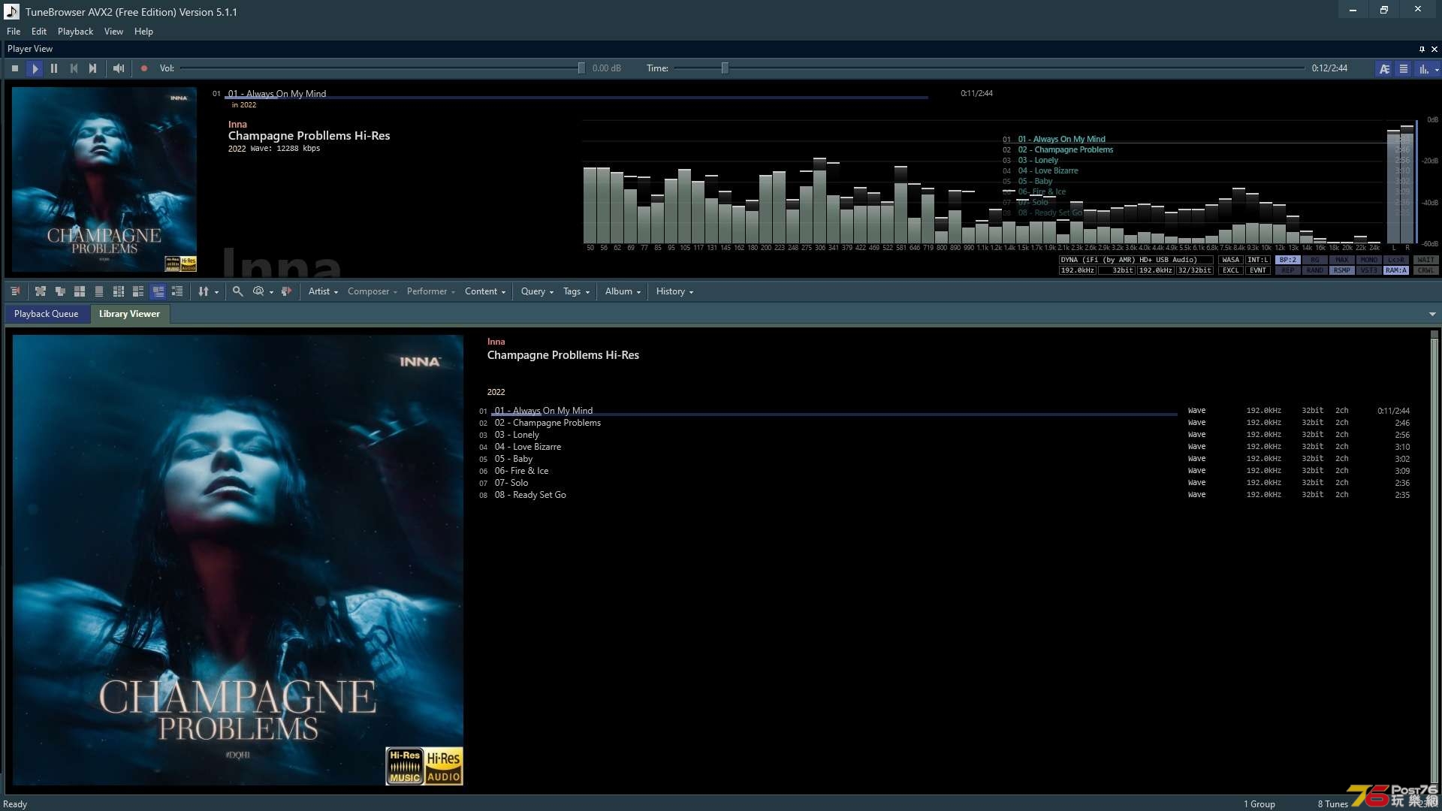Open the Album dropdown

[623, 291]
